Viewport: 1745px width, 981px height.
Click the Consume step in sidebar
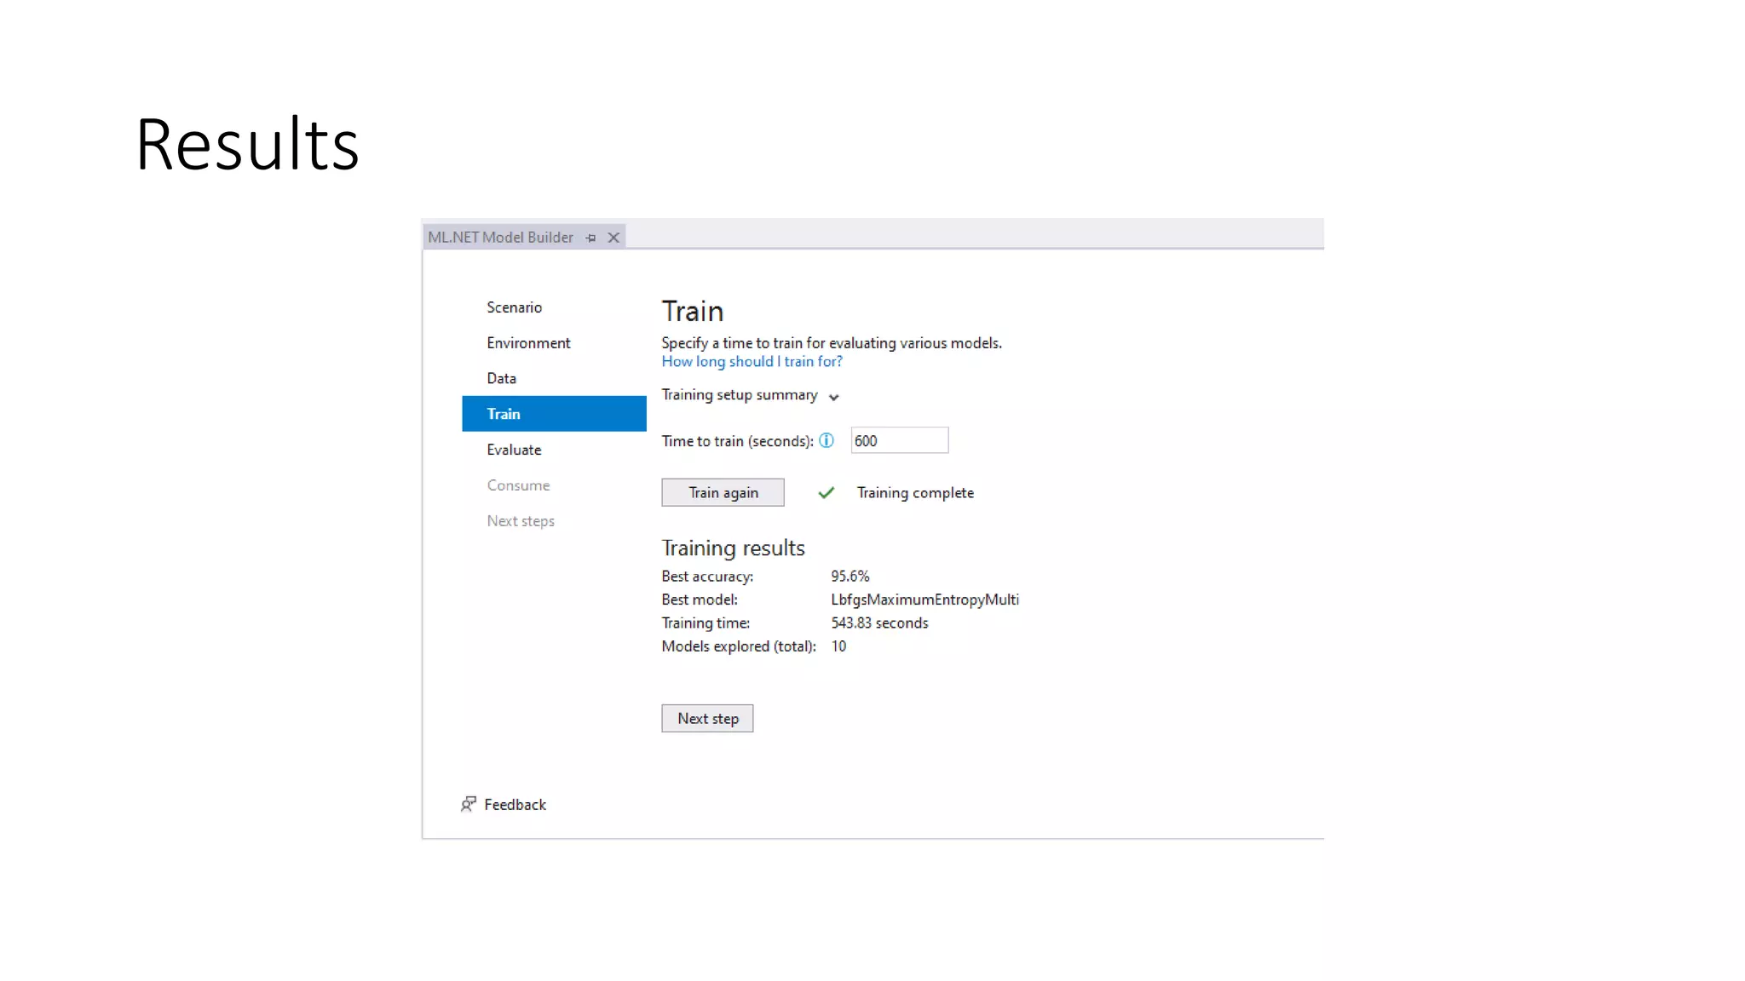click(518, 485)
